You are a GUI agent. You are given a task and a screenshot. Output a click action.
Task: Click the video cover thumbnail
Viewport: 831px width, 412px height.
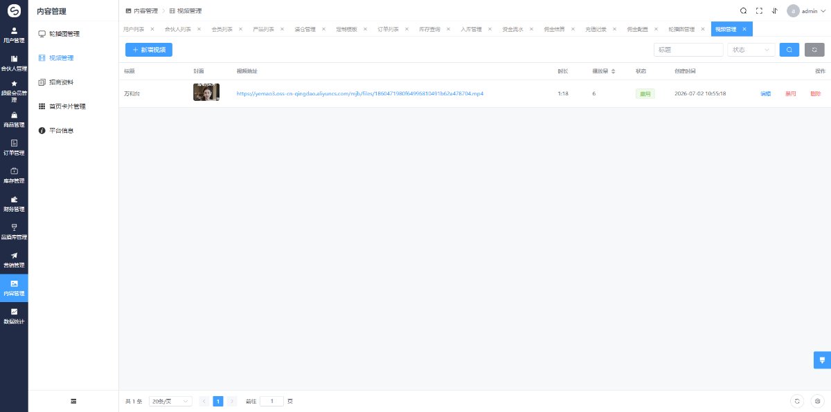(x=206, y=93)
